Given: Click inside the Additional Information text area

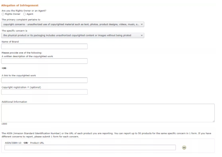Looking at the screenshot, I should click(108, 113).
